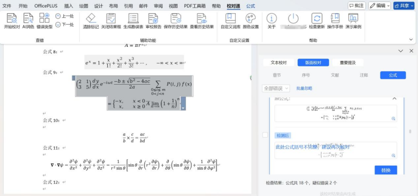Viewport: 418px width, 196px height.
Task: Click the power button icon
Action: tap(294, 19)
